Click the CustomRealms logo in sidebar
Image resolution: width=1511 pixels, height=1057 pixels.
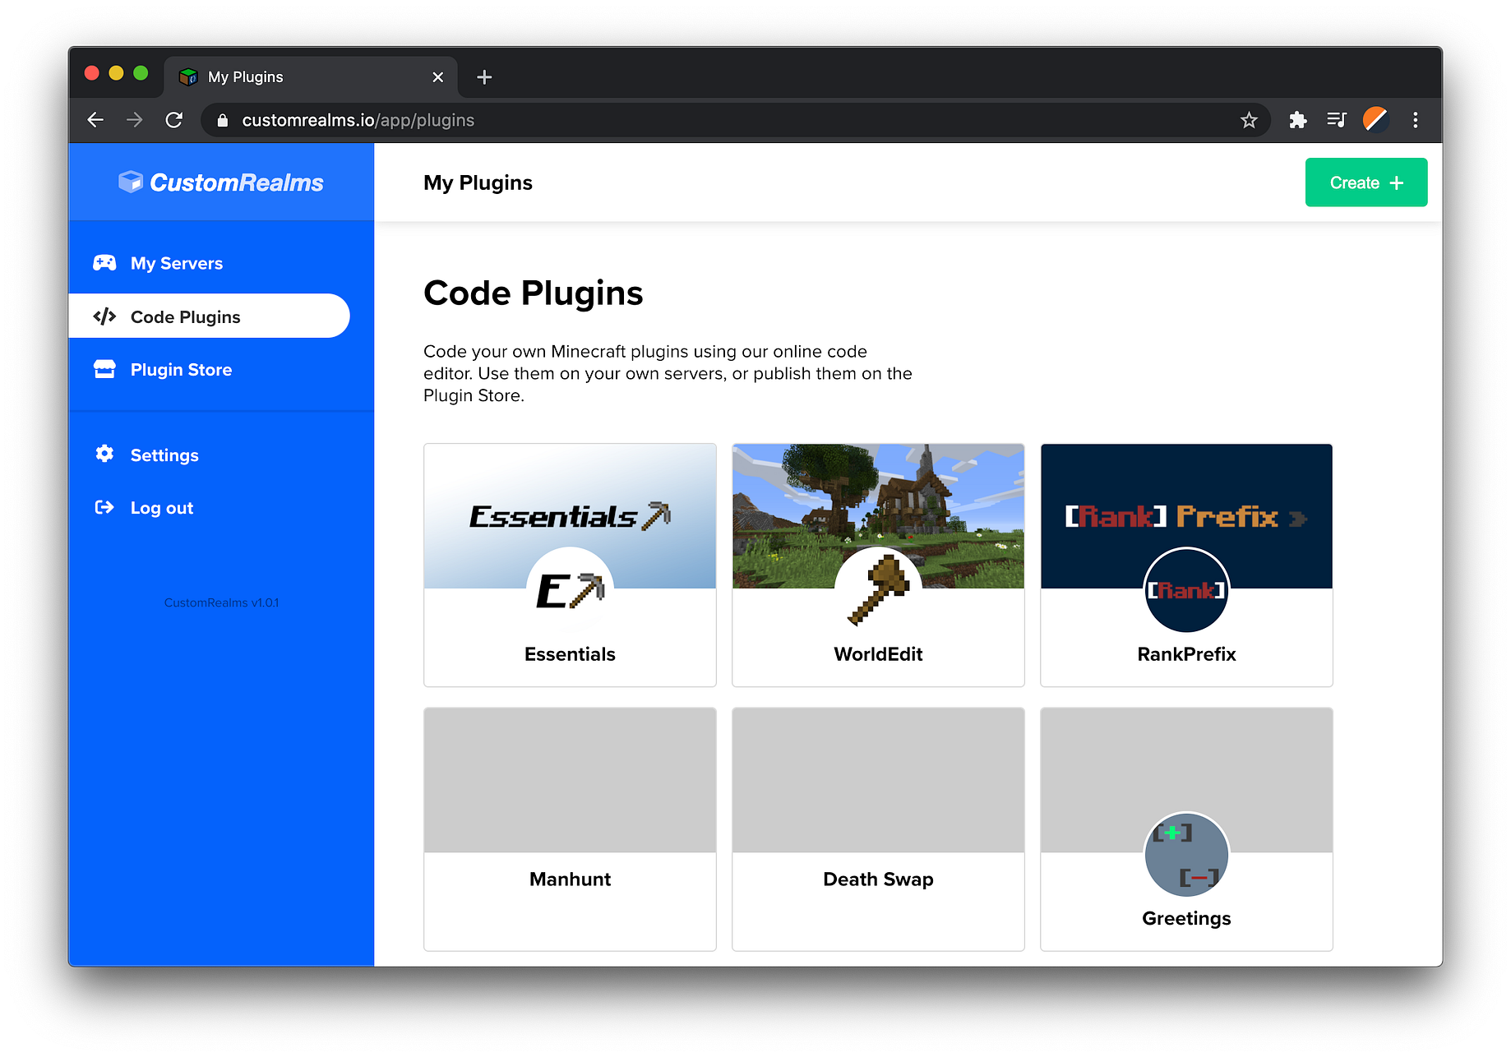click(x=221, y=182)
